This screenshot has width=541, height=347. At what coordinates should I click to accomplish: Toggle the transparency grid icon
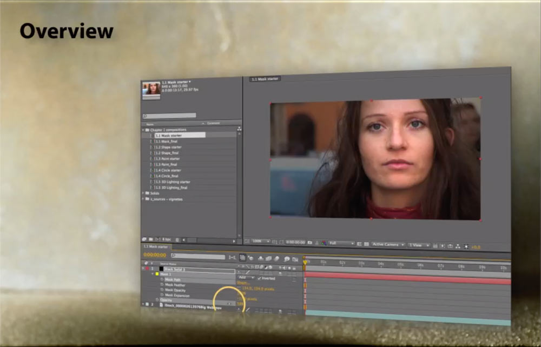tap(366, 244)
